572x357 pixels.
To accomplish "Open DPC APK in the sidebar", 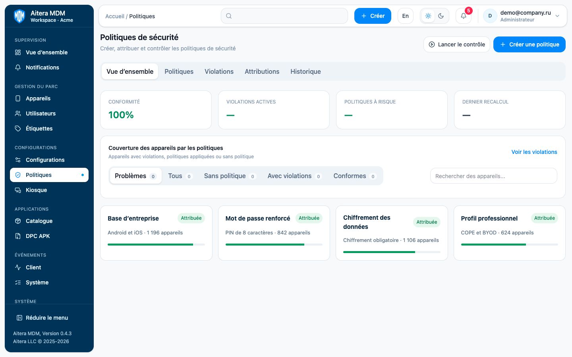I will [49, 236].
